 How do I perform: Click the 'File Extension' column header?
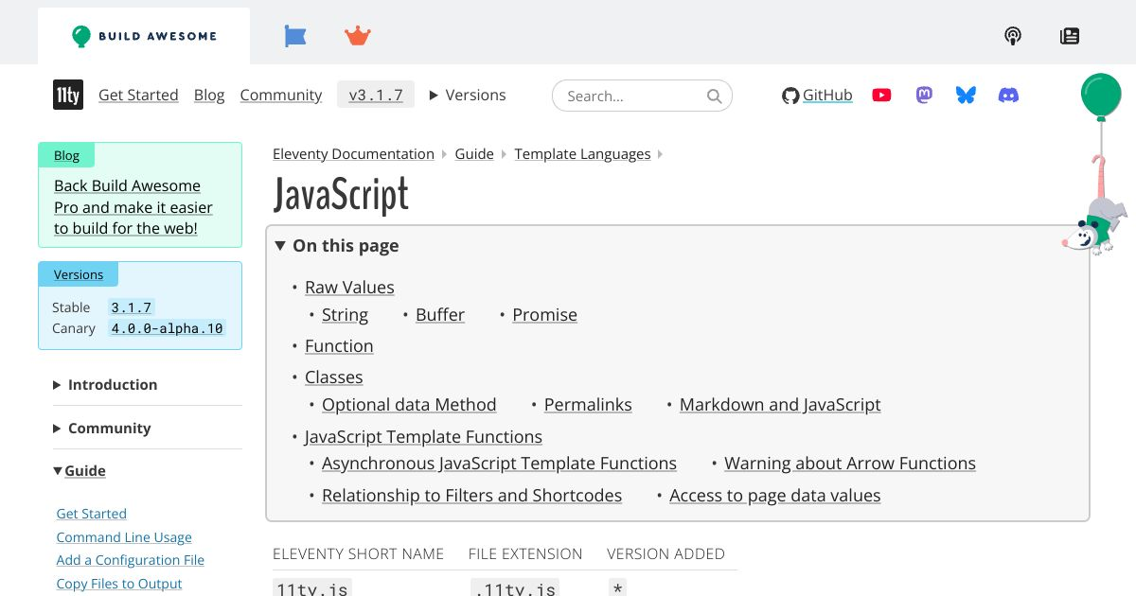click(525, 553)
